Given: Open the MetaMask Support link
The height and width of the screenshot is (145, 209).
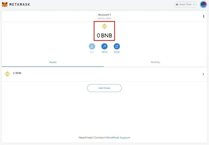Looking at the screenshot, I should click(x=118, y=138).
